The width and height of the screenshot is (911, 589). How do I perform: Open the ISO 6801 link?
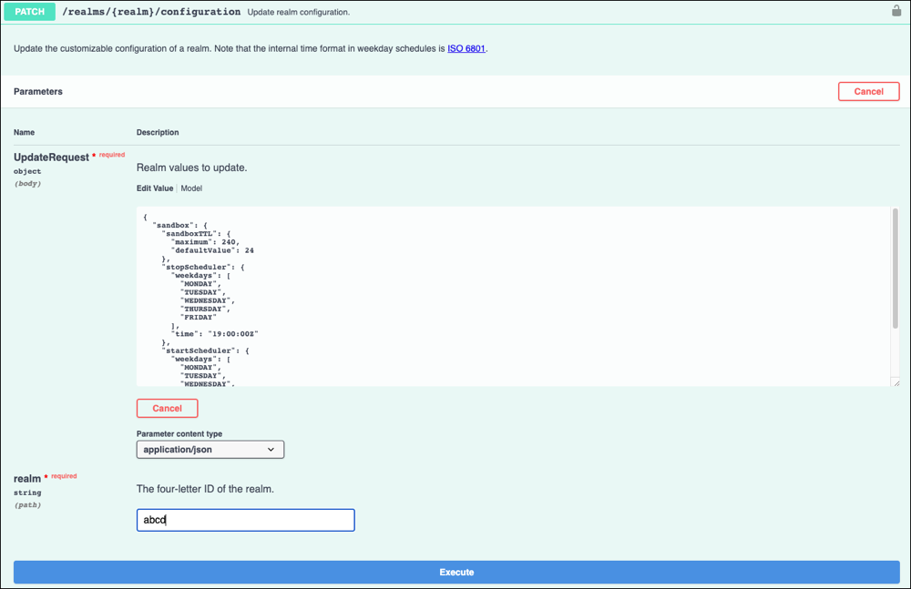click(466, 47)
